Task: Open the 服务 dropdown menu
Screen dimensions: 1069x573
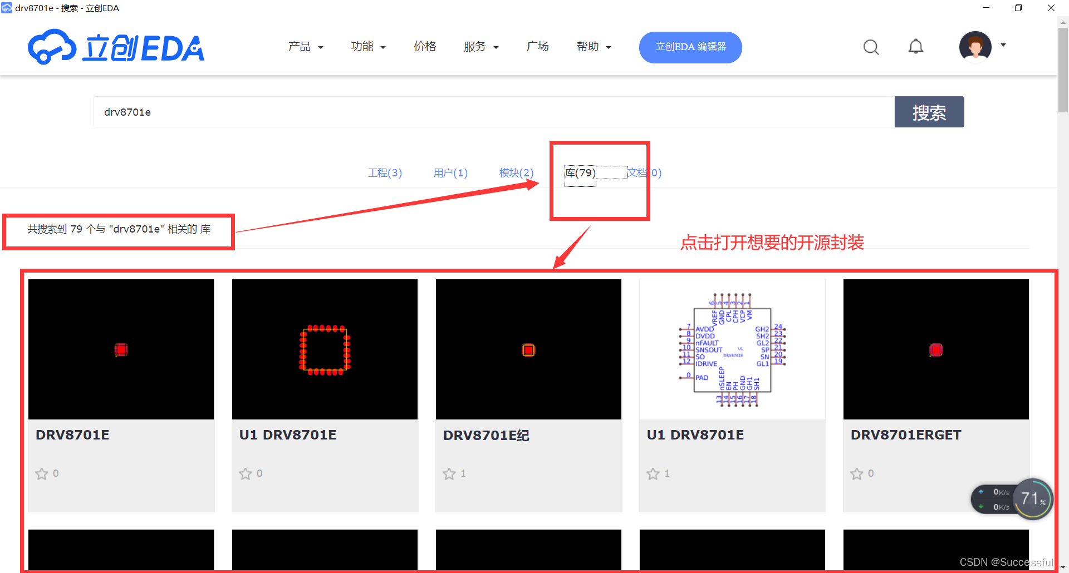Action: click(481, 47)
